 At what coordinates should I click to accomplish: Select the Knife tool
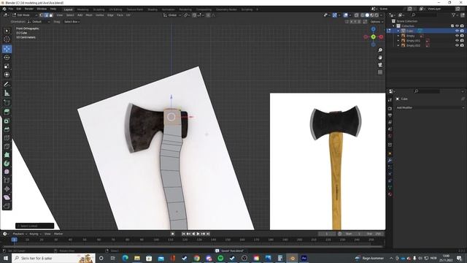tap(7, 146)
